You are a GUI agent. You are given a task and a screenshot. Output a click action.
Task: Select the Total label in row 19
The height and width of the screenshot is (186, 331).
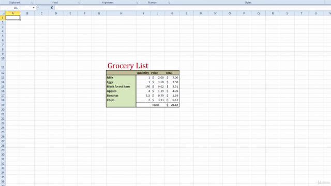[x=158, y=105]
